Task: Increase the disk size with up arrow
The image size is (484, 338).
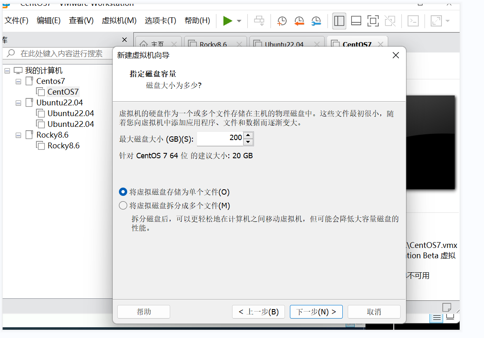Action: (248, 135)
